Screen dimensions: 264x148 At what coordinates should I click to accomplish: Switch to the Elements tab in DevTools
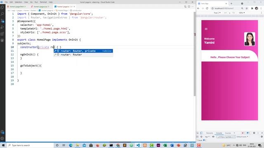click(210, 133)
